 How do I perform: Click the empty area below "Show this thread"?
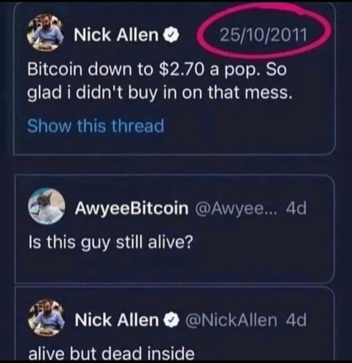(x=174, y=144)
